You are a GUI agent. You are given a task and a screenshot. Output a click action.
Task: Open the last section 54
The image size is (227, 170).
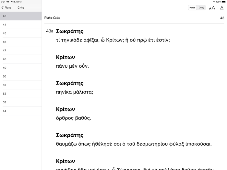tap(21, 111)
